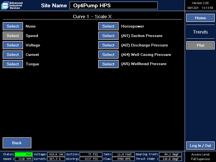Click the 94.2 DegF bearing front value
Screen dimensions: 216x162
pos(170,154)
